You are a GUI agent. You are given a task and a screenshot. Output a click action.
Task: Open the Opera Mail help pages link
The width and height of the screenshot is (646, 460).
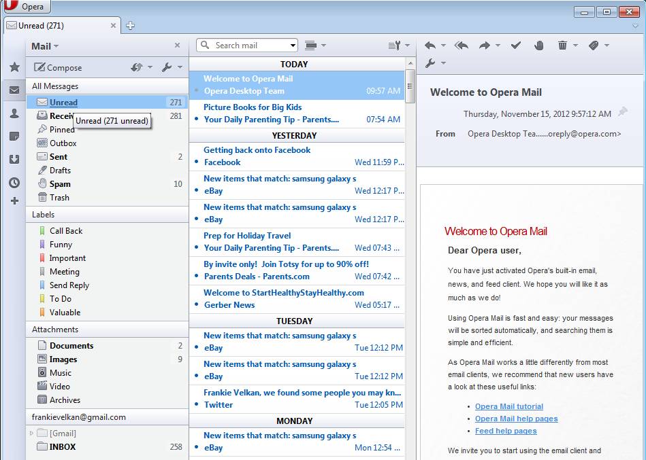point(516,419)
